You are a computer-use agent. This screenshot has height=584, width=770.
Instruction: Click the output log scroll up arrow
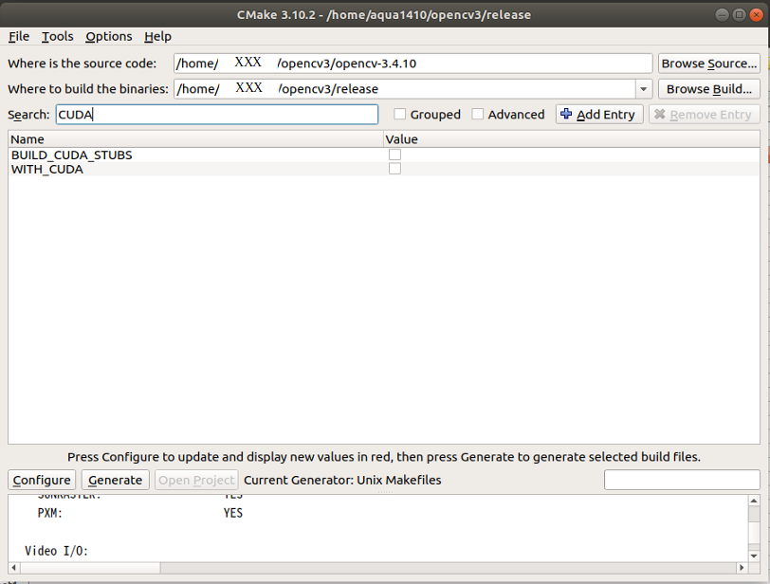(x=754, y=501)
